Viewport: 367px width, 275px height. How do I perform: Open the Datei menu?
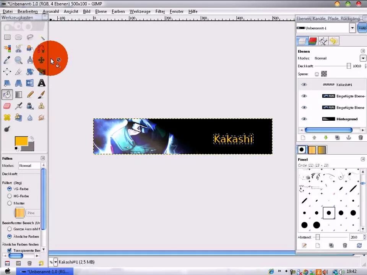click(8, 11)
